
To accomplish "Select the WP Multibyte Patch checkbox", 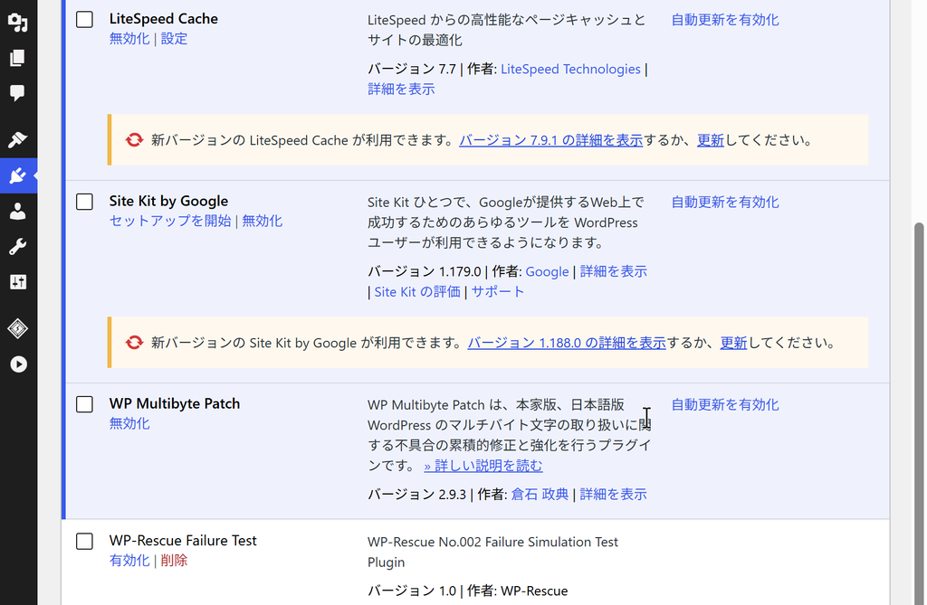I will tap(84, 405).
